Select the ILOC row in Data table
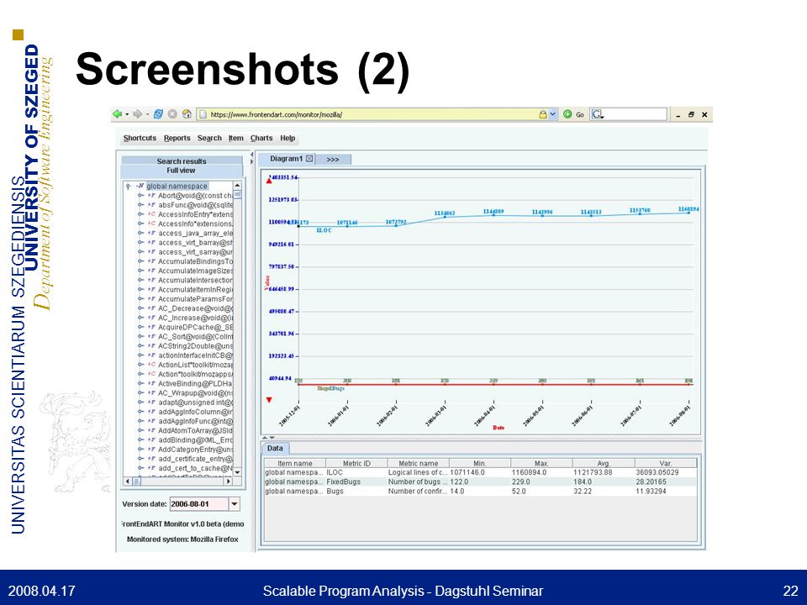 480,472
